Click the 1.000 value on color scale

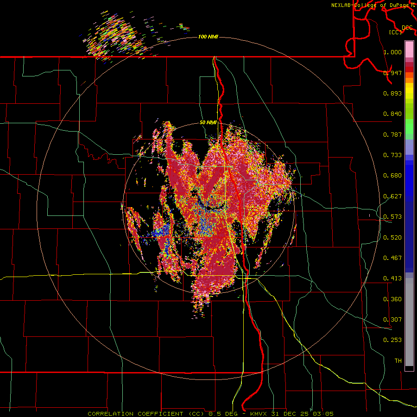(392, 52)
